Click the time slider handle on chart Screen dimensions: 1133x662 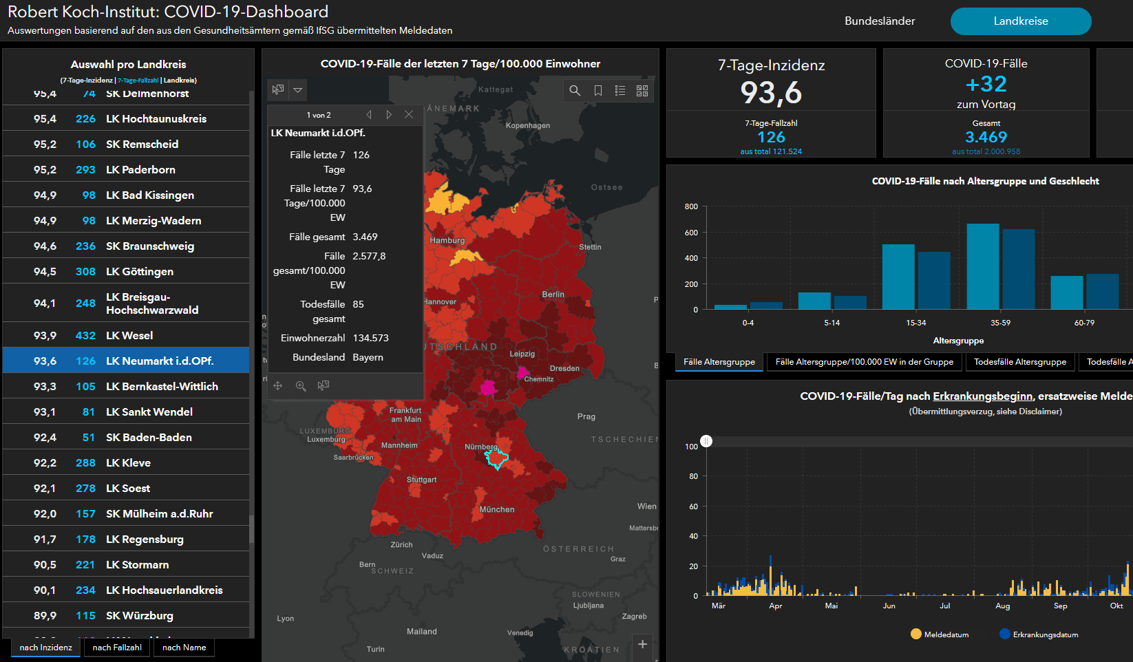[x=706, y=441]
